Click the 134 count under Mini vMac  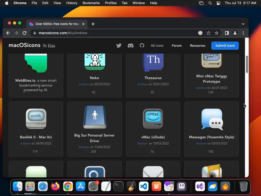[211, 92]
